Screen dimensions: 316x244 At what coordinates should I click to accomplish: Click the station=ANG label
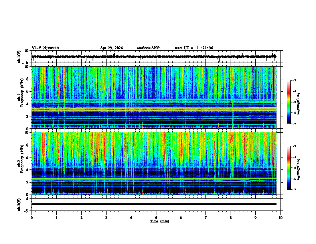click(x=148, y=48)
